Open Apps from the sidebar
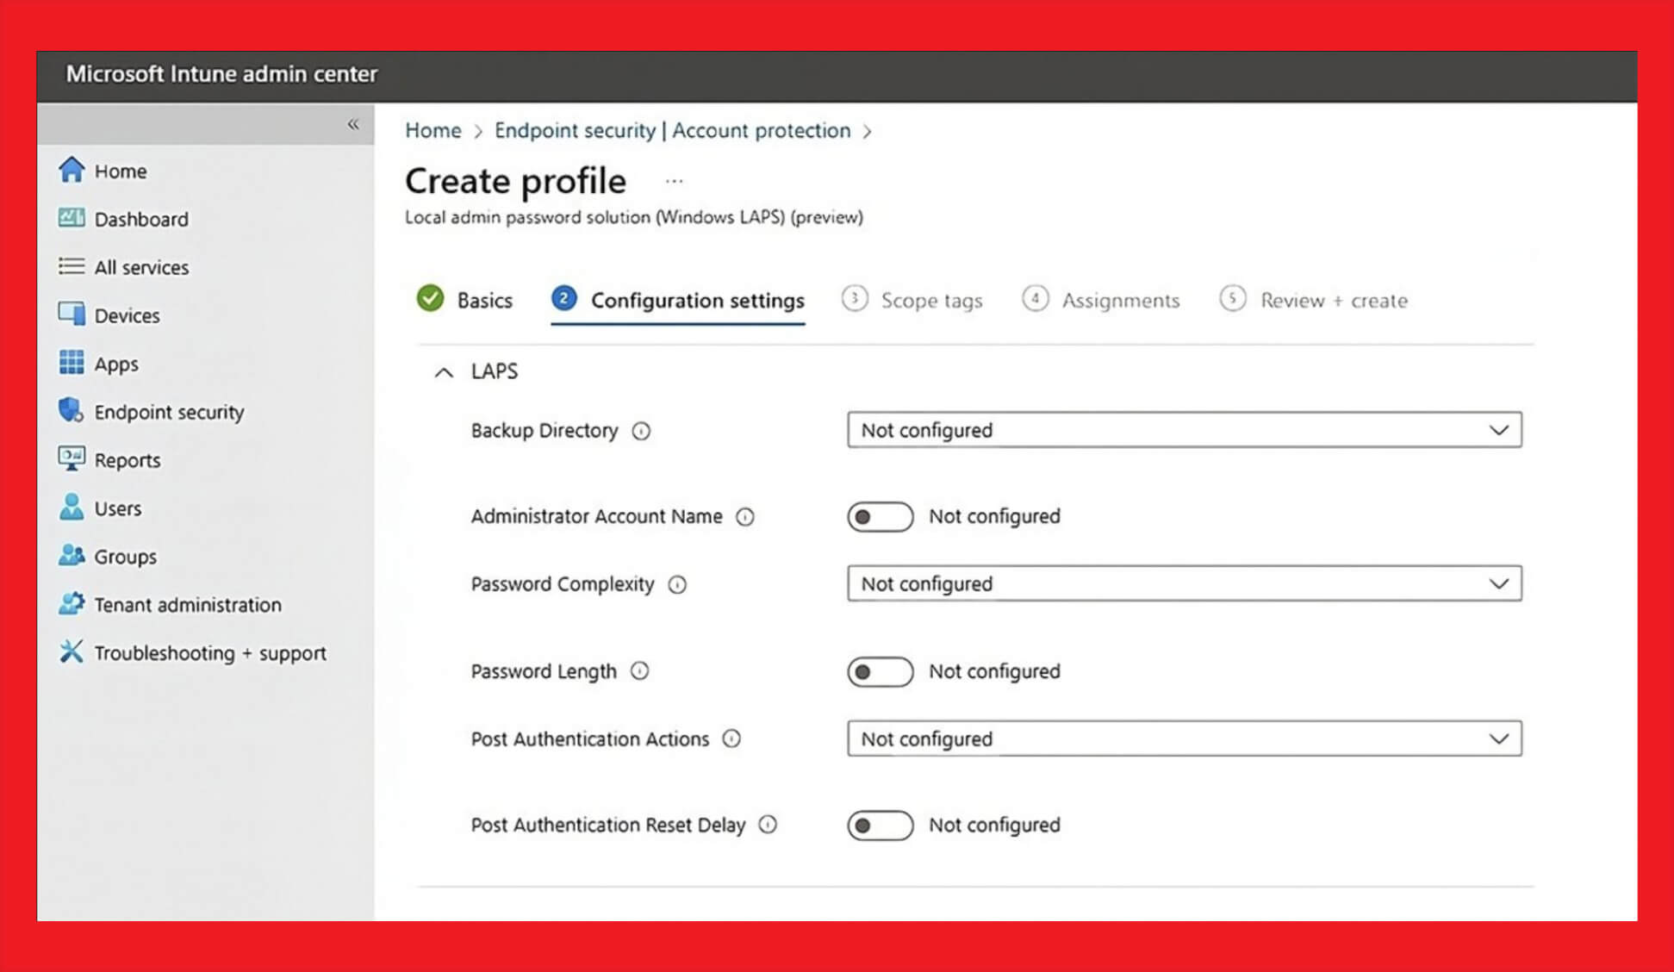This screenshot has height=972, width=1674. (116, 364)
